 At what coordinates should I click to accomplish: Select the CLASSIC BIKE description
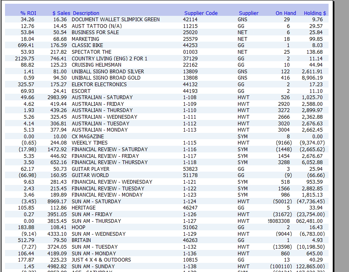[87, 45]
